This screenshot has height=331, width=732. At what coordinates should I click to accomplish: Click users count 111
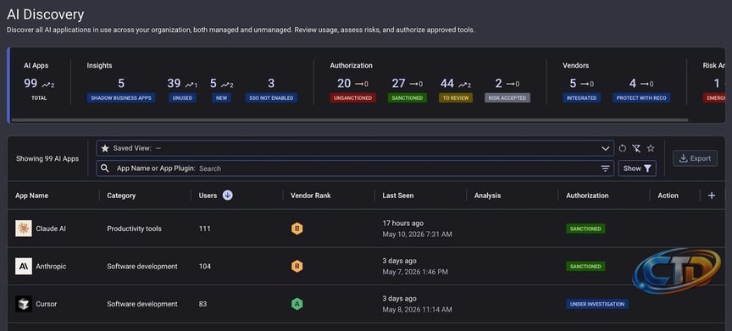pos(204,229)
